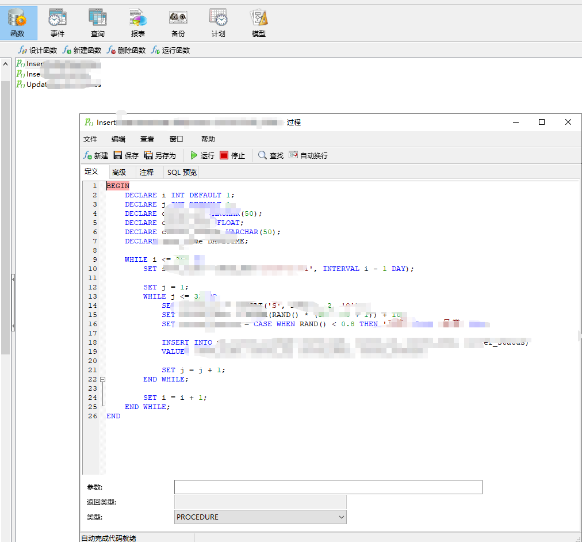The width and height of the screenshot is (582, 542).
Task: Save the procedure with 保存
Action: coord(126,155)
